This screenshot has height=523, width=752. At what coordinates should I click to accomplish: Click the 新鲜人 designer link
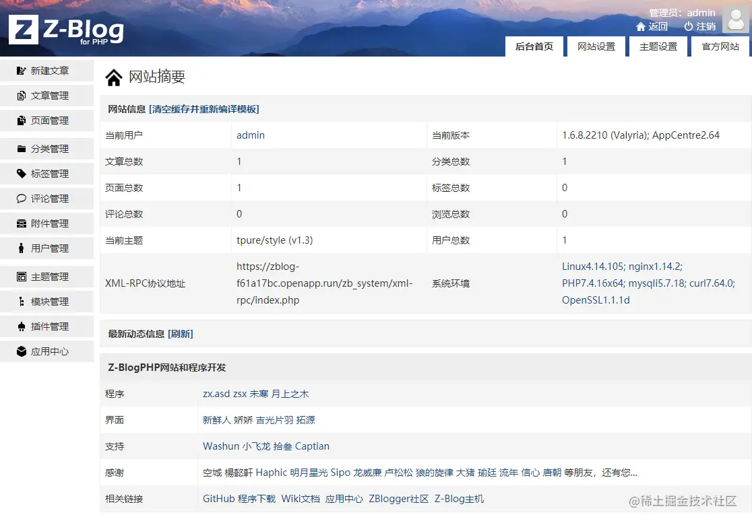pyautogui.click(x=217, y=420)
